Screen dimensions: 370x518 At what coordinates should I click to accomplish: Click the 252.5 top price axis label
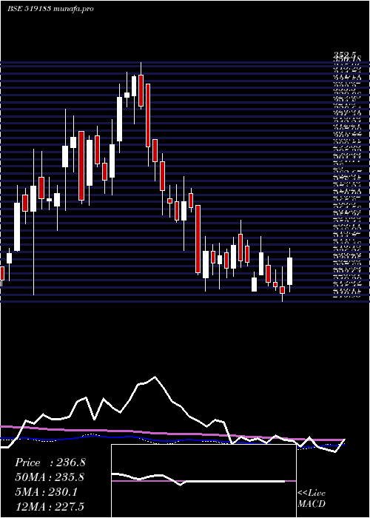point(345,55)
